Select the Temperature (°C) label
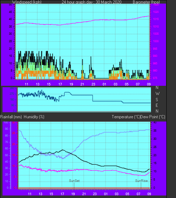This screenshot has height=198, width=176. coord(126,117)
